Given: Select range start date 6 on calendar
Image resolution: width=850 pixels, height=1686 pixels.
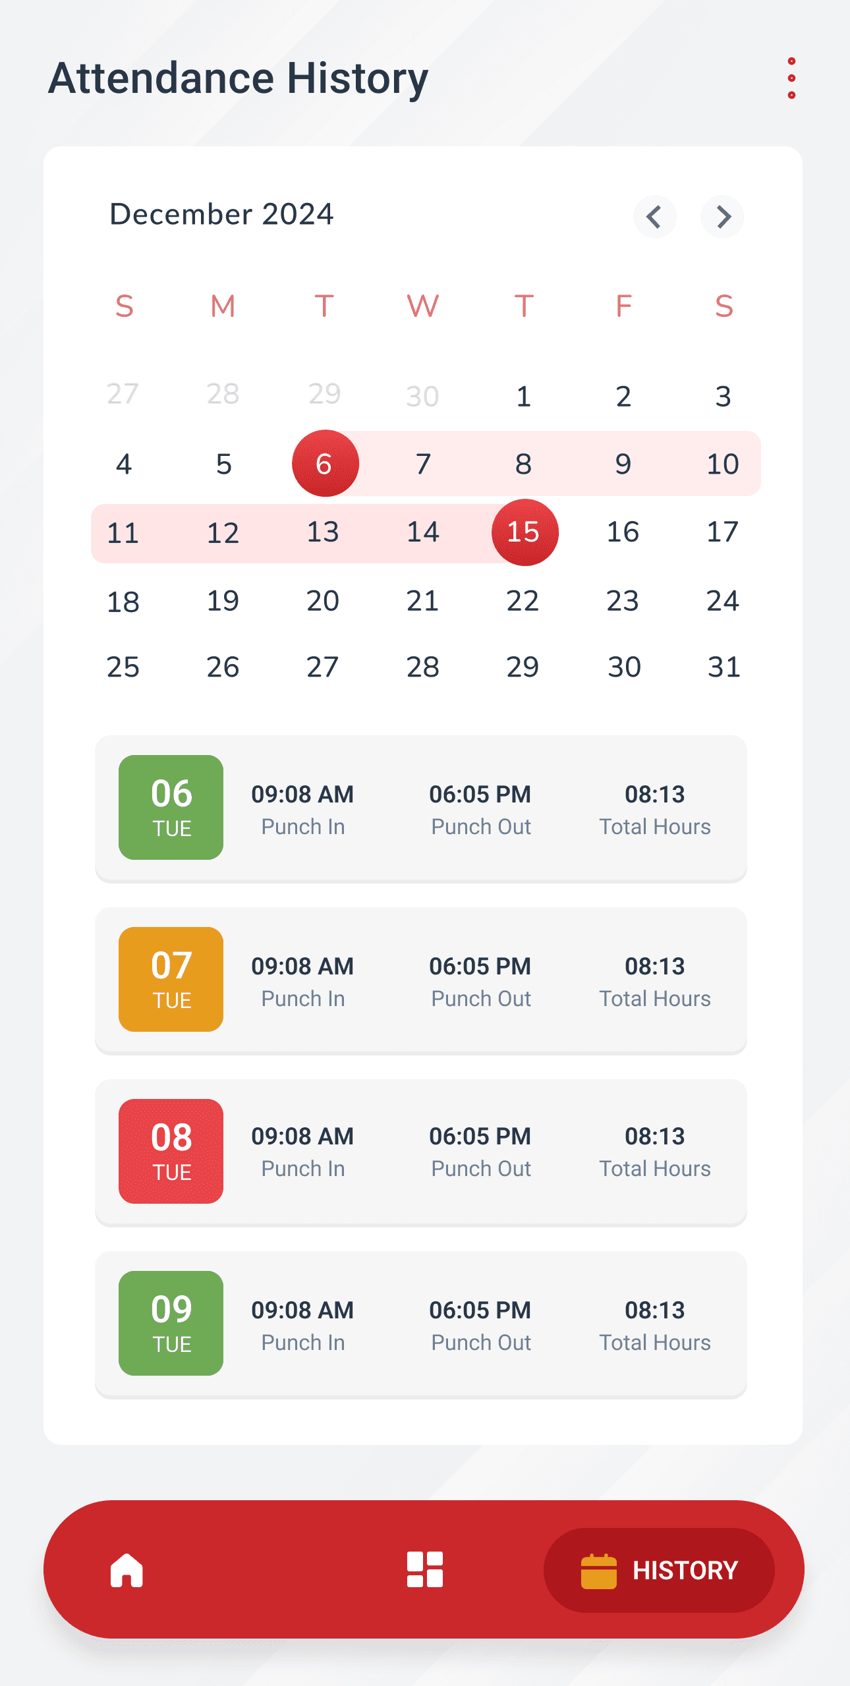Looking at the screenshot, I should 325,464.
